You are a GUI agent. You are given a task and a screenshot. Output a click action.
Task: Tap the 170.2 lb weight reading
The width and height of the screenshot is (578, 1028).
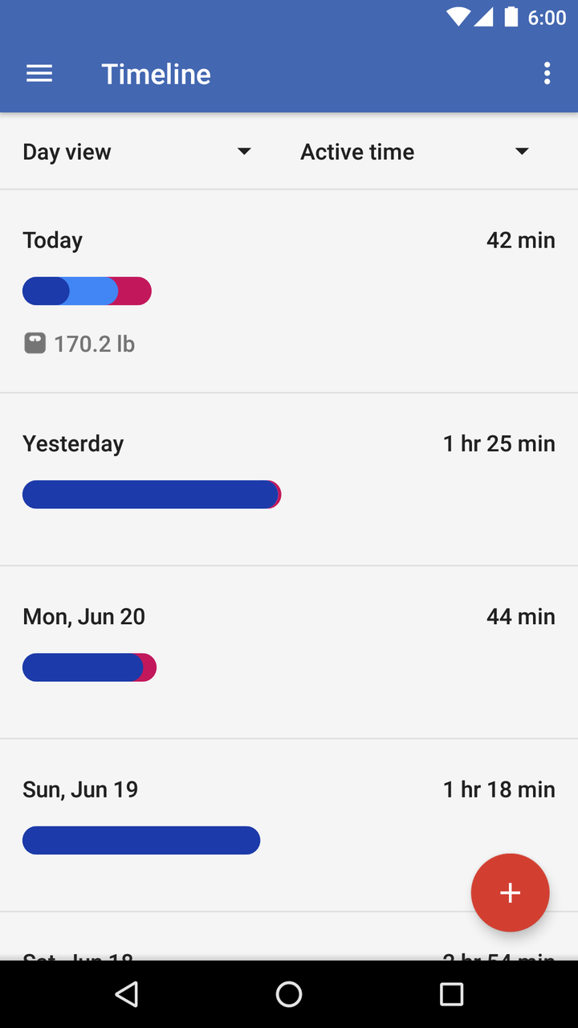(94, 344)
